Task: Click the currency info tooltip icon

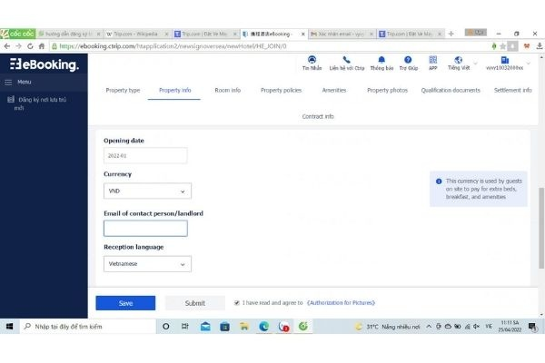Action: (x=439, y=181)
